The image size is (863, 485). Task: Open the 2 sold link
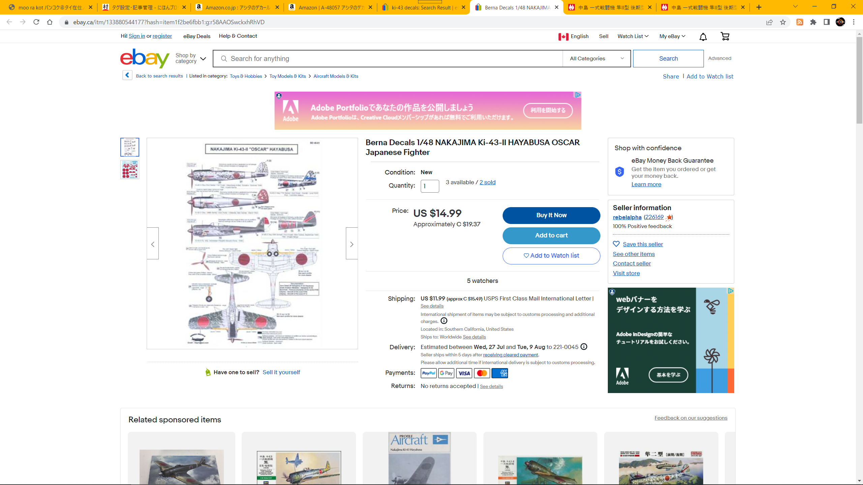[x=487, y=182]
